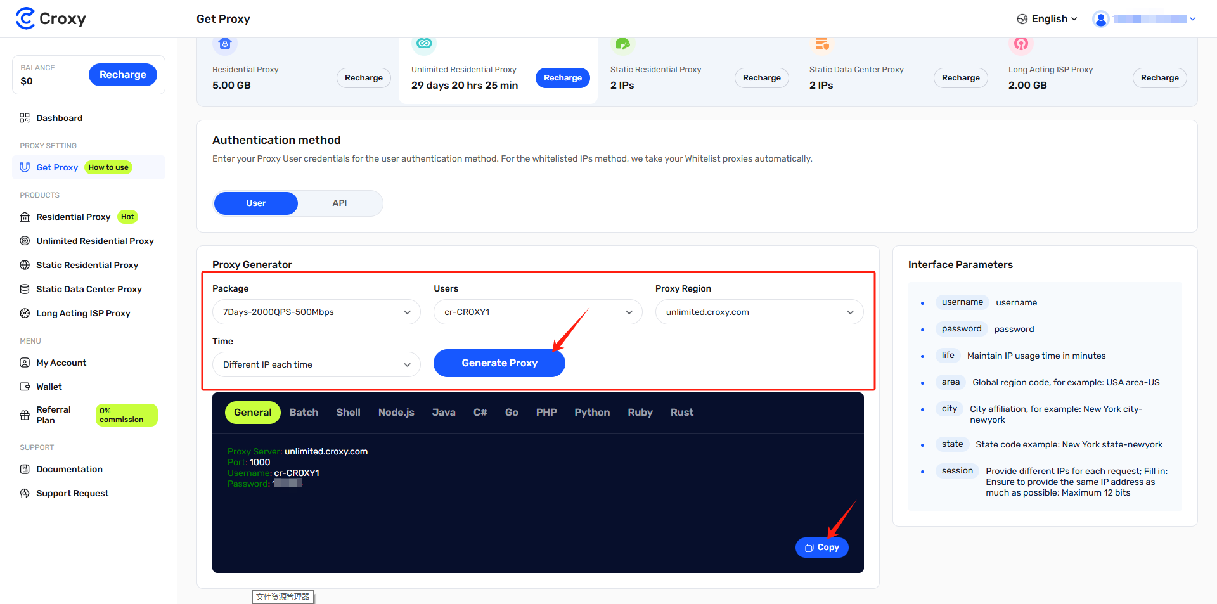Click the language globe icon
Viewport: 1217px width, 604px height.
point(1022,19)
